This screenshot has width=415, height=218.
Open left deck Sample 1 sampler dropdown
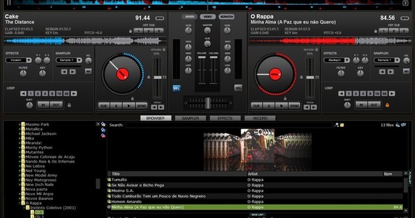[x=69, y=60]
